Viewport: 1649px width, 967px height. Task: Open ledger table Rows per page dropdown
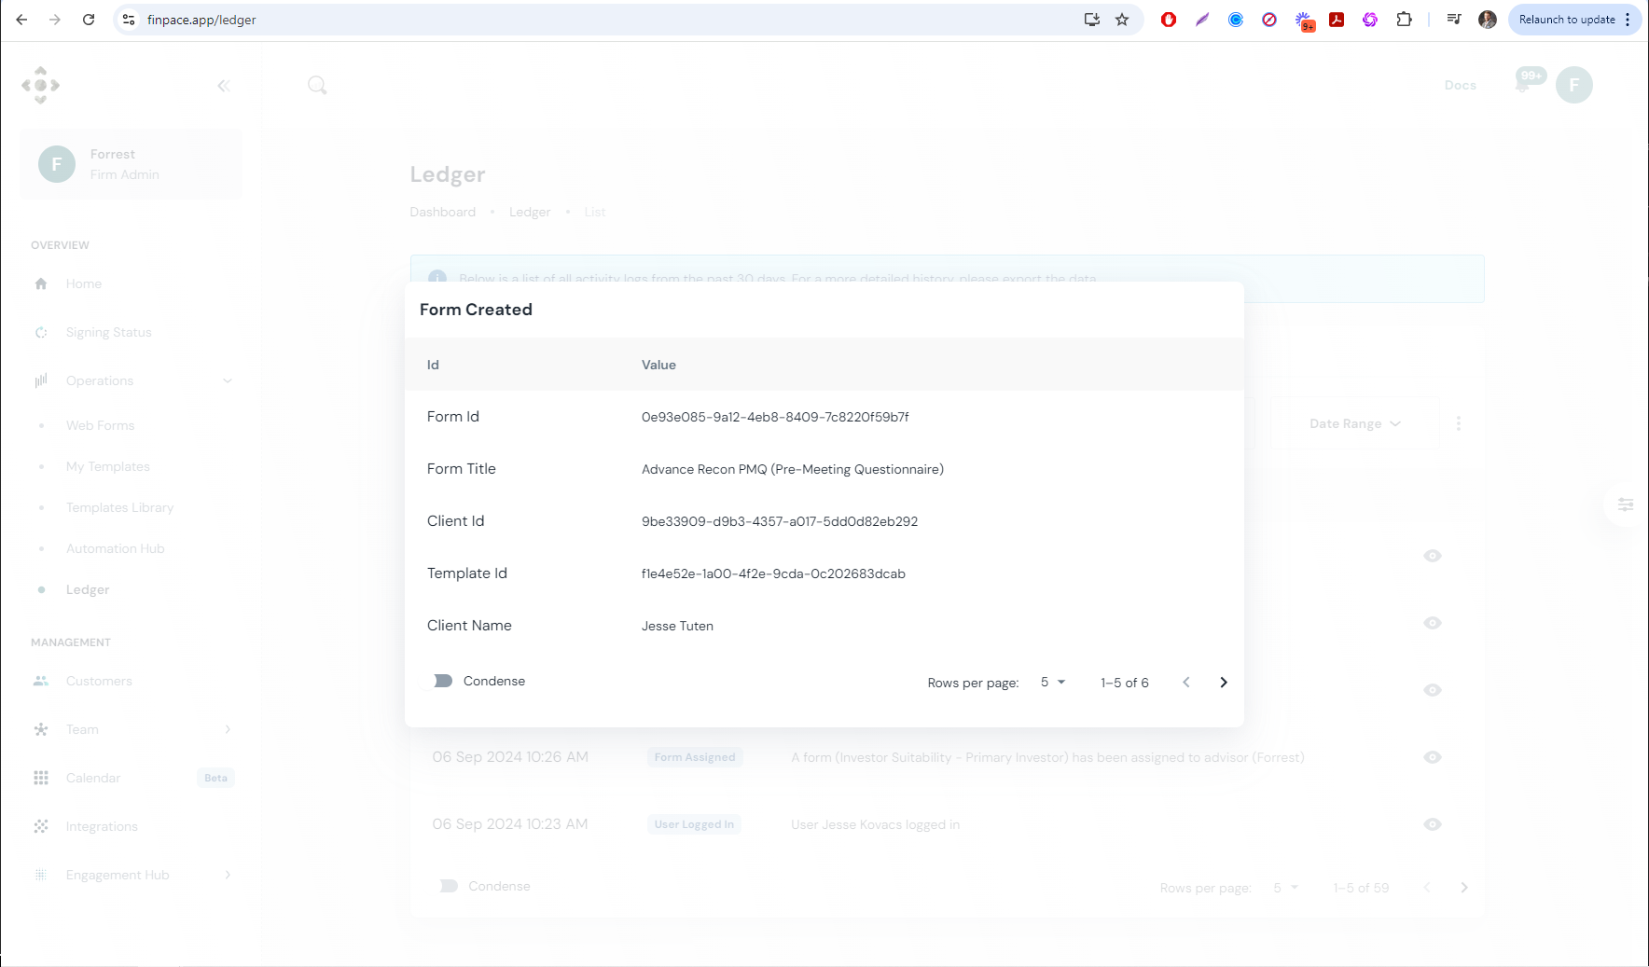[1286, 888]
